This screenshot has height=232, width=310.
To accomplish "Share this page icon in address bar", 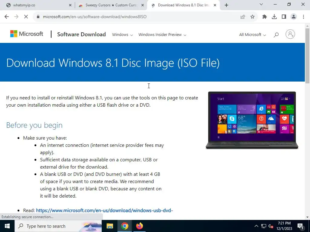I will tap(243, 17).
